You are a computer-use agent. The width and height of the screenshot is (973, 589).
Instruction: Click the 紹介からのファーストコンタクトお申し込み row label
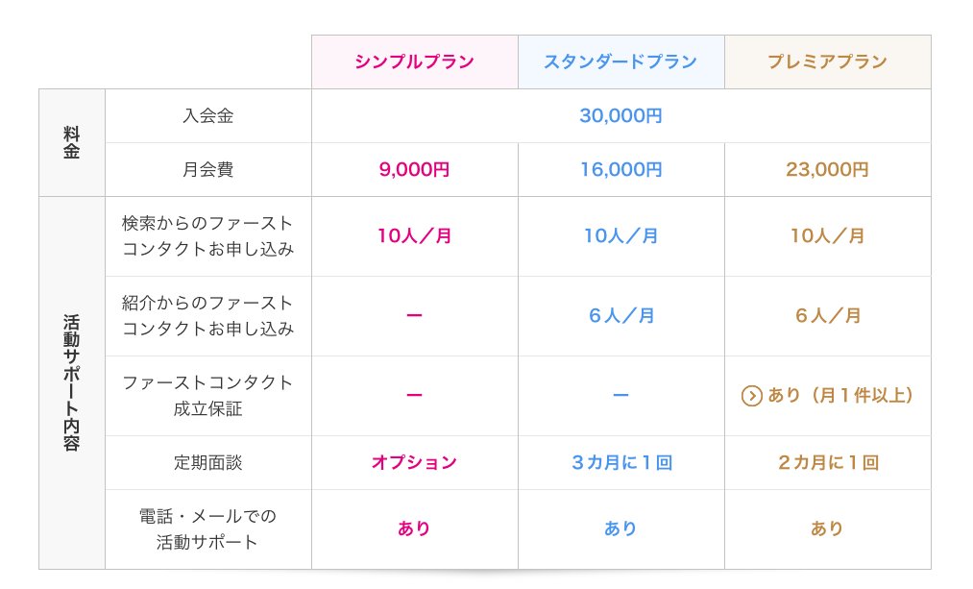click(207, 316)
